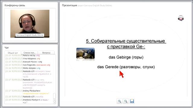Image resolution: width=193 pixels, height=108 pixels.
Task: Click the zoom out magnifier icon
Action: point(125,101)
